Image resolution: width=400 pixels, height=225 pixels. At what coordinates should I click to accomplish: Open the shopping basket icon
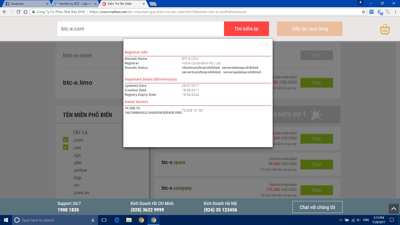pyautogui.click(x=385, y=29)
